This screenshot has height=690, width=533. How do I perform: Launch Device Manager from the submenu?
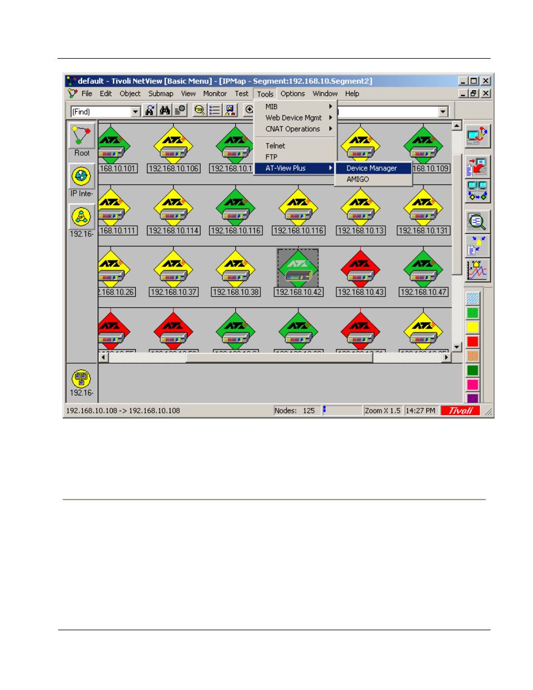(373, 168)
